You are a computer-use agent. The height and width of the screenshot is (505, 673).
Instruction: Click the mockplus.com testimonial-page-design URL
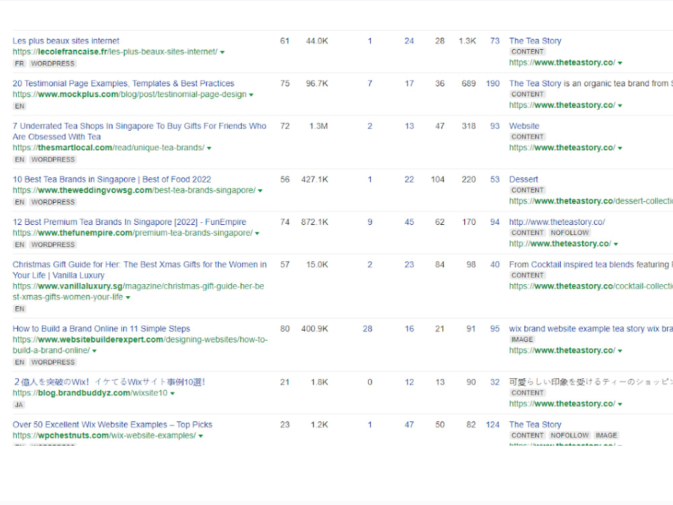(x=130, y=94)
